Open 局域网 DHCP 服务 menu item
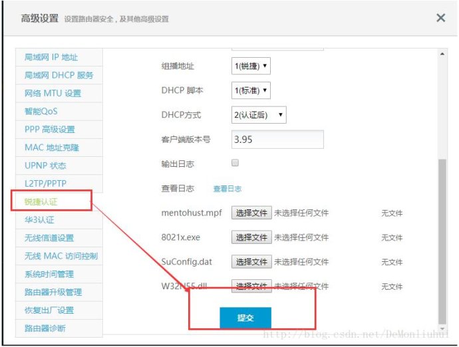The height and width of the screenshot is (347, 459). pyautogui.click(x=59, y=75)
